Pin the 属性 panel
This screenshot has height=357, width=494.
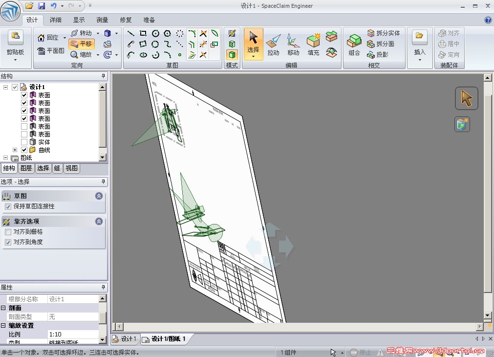(x=103, y=287)
